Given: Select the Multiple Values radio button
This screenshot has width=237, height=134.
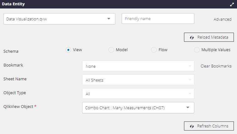Looking at the screenshot, I should pos(197,50).
